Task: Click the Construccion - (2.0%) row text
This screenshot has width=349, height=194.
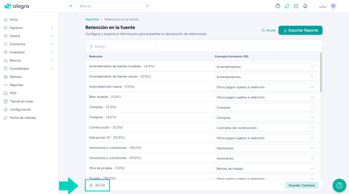Action: 106,127
